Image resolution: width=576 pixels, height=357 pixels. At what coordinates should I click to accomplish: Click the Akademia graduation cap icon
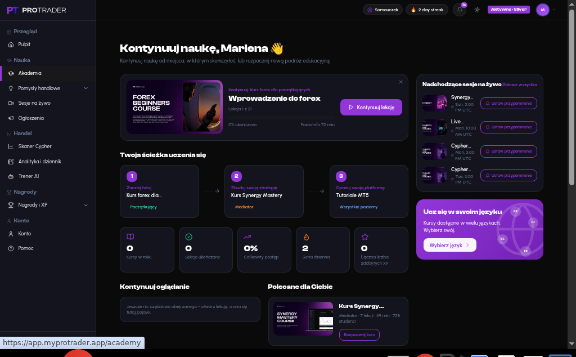pyautogui.click(x=11, y=73)
